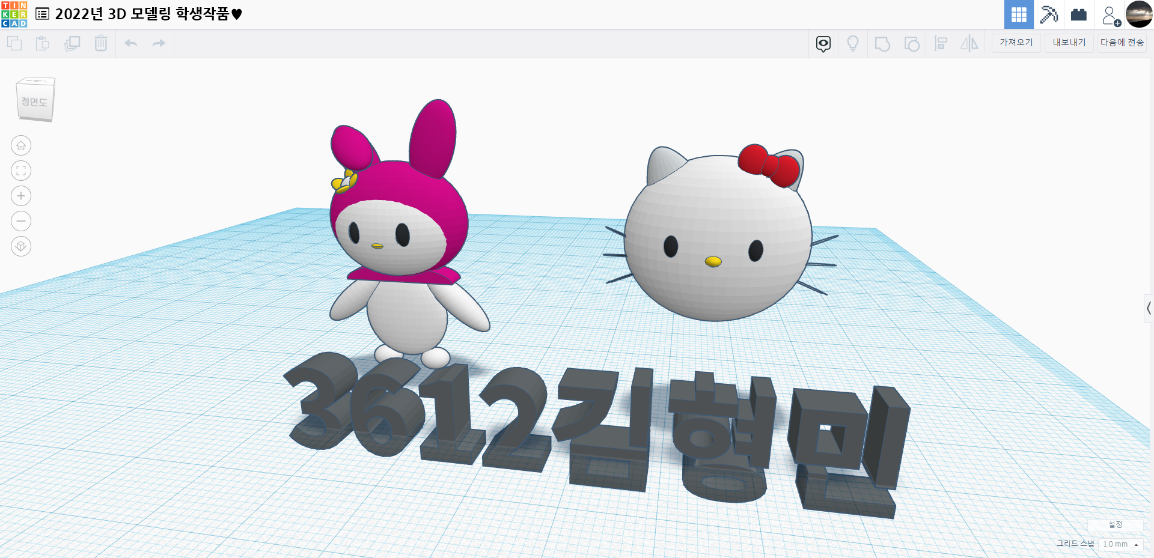Undo the last action
The height and width of the screenshot is (558, 1154).
(x=130, y=43)
